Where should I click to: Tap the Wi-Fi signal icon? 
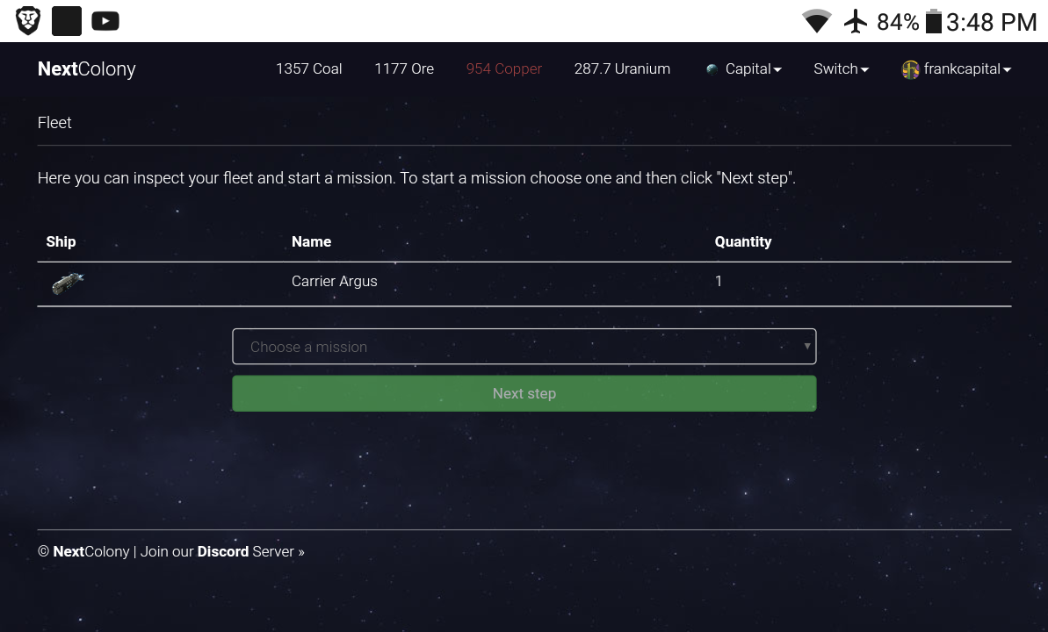pos(816,21)
